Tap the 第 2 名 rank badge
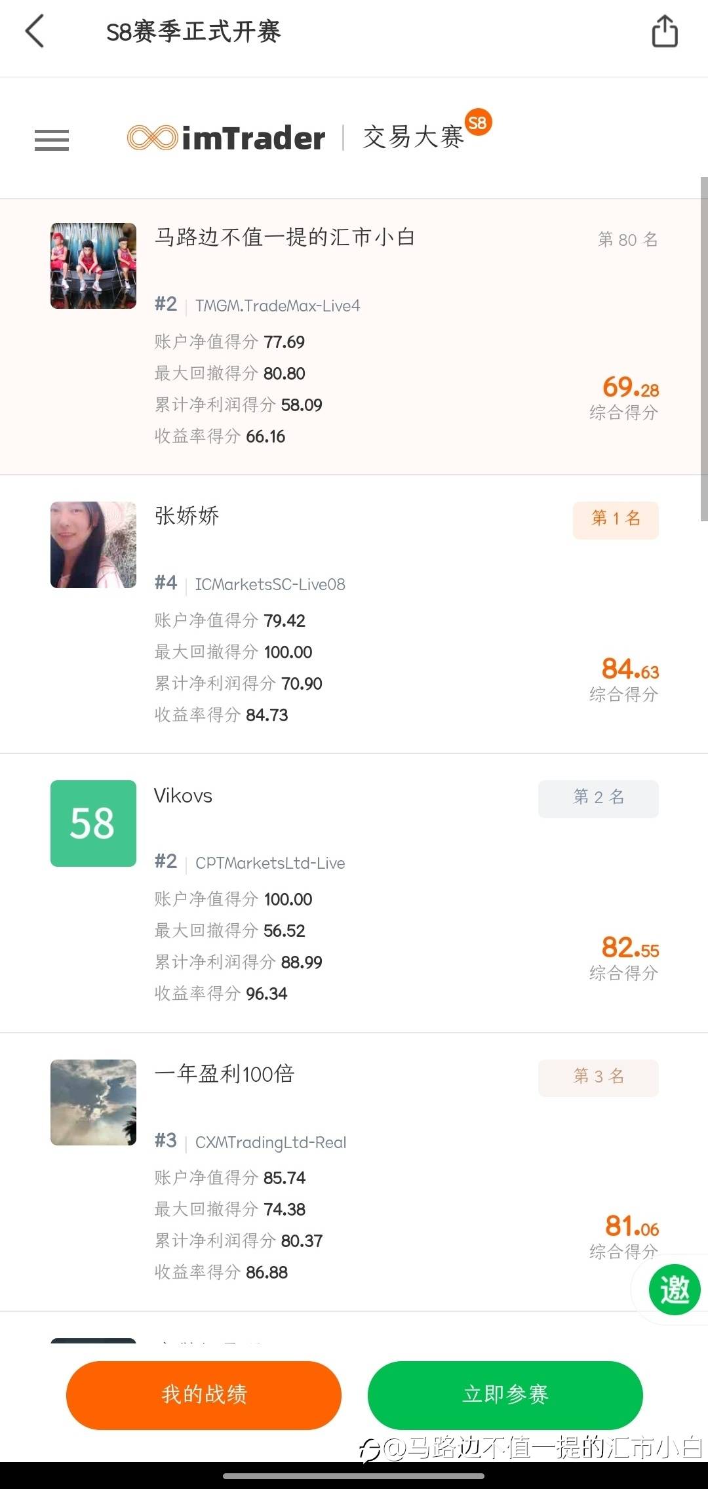This screenshot has width=708, height=1489. [x=598, y=798]
